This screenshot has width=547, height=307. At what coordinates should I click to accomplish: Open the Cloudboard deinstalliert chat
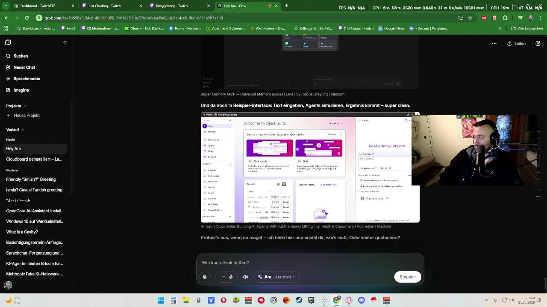[34, 159]
